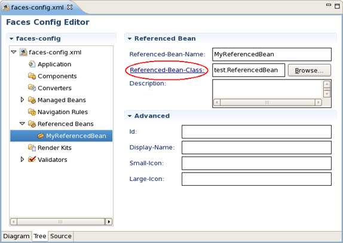Click the Referenced Beans folder icon
The height and width of the screenshot is (243, 343).
coord(32,124)
